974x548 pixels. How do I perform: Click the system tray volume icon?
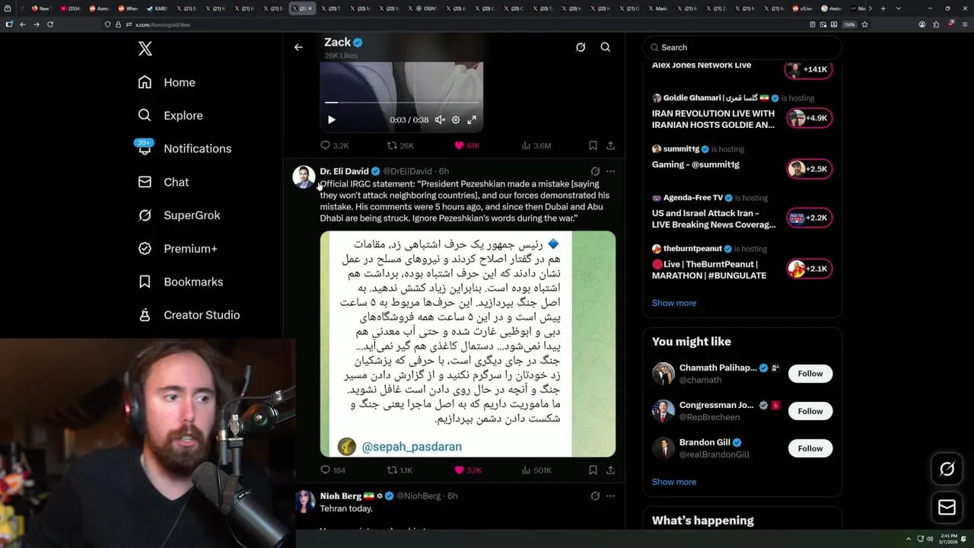coord(930,539)
